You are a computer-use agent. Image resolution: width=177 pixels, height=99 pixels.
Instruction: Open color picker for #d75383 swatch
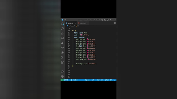pyautogui.click(x=81, y=35)
